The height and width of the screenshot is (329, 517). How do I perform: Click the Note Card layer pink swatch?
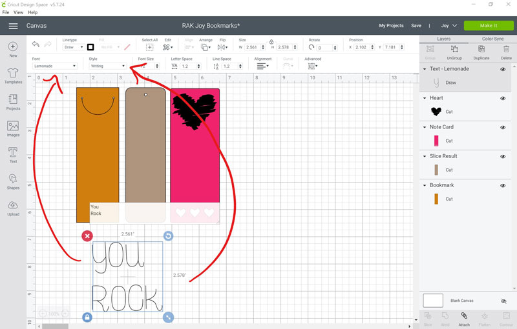pos(436,141)
